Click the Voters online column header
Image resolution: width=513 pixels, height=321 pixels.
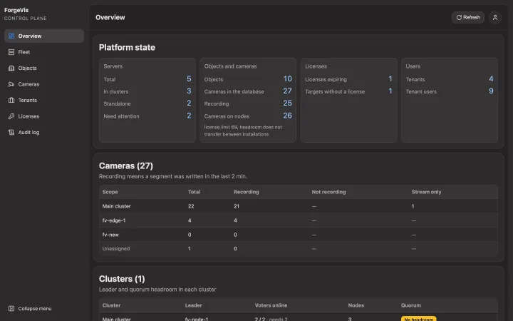[271, 305]
